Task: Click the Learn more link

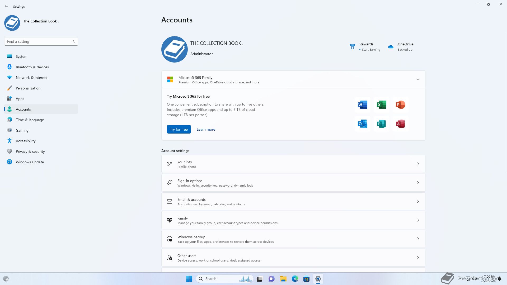Action: pyautogui.click(x=206, y=129)
